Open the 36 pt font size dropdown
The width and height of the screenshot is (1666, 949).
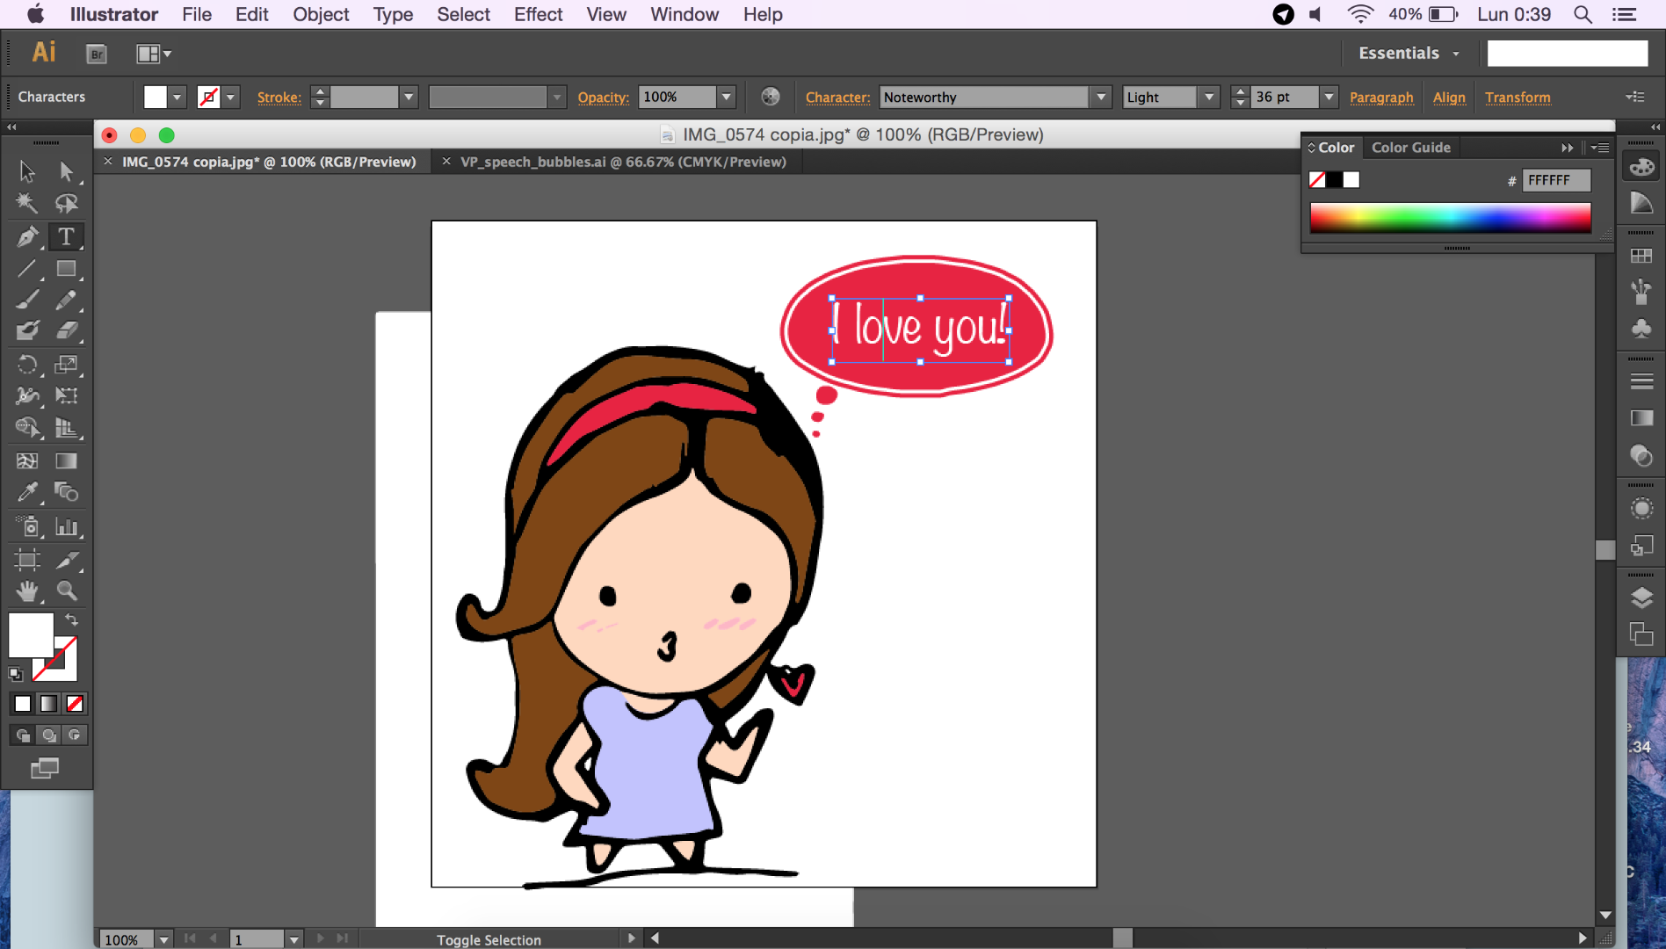coord(1329,97)
